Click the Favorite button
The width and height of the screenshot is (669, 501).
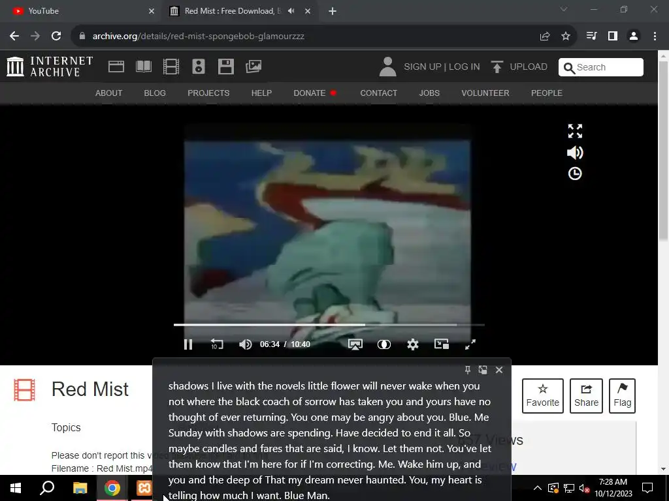click(543, 396)
